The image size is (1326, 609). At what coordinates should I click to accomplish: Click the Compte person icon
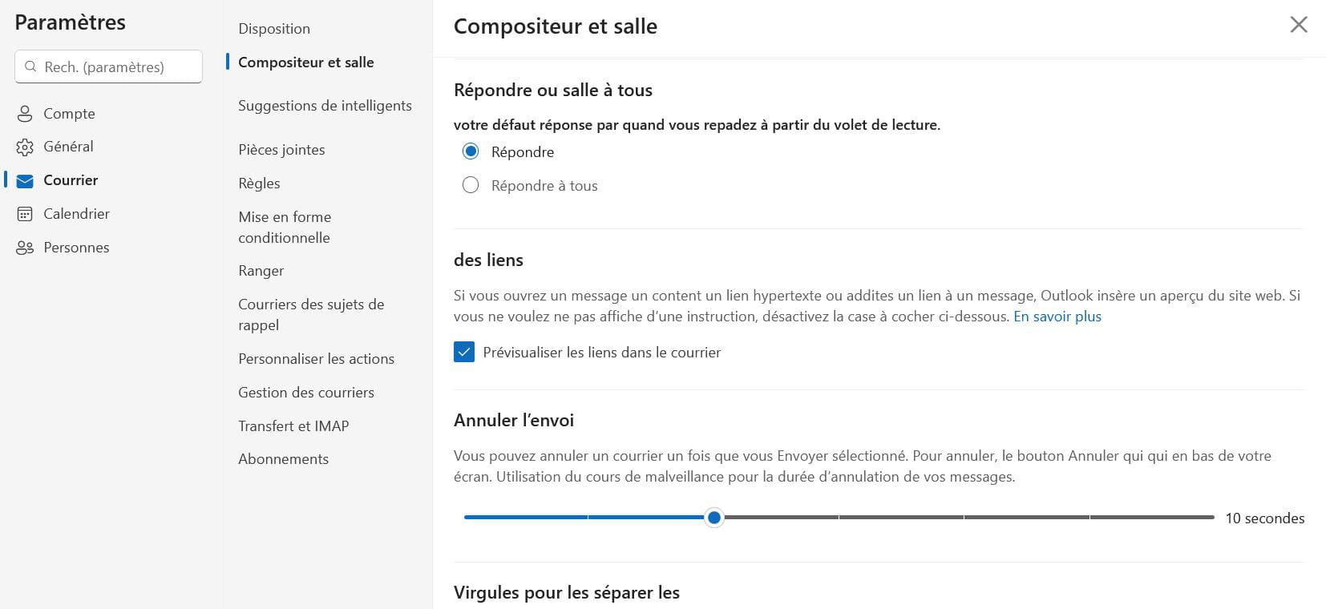click(x=25, y=114)
